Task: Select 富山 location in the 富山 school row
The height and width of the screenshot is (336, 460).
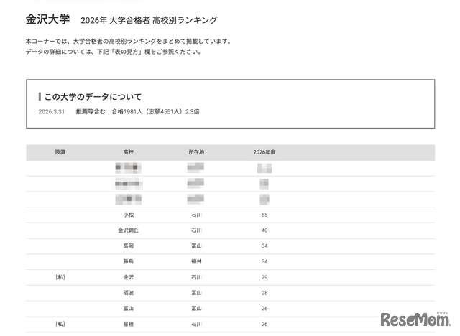Action: click(196, 308)
